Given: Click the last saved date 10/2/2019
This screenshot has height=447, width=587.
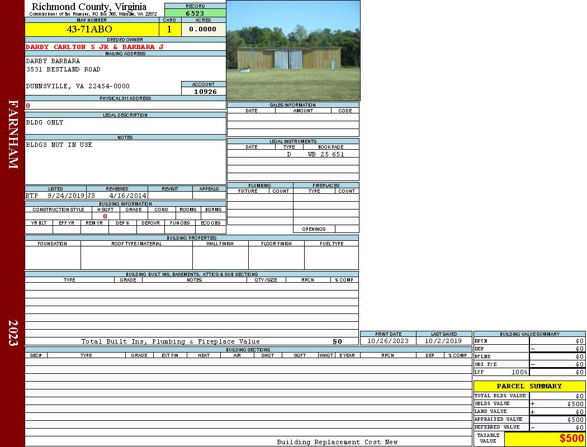Looking at the screenshot, I should tap(443, 341).
